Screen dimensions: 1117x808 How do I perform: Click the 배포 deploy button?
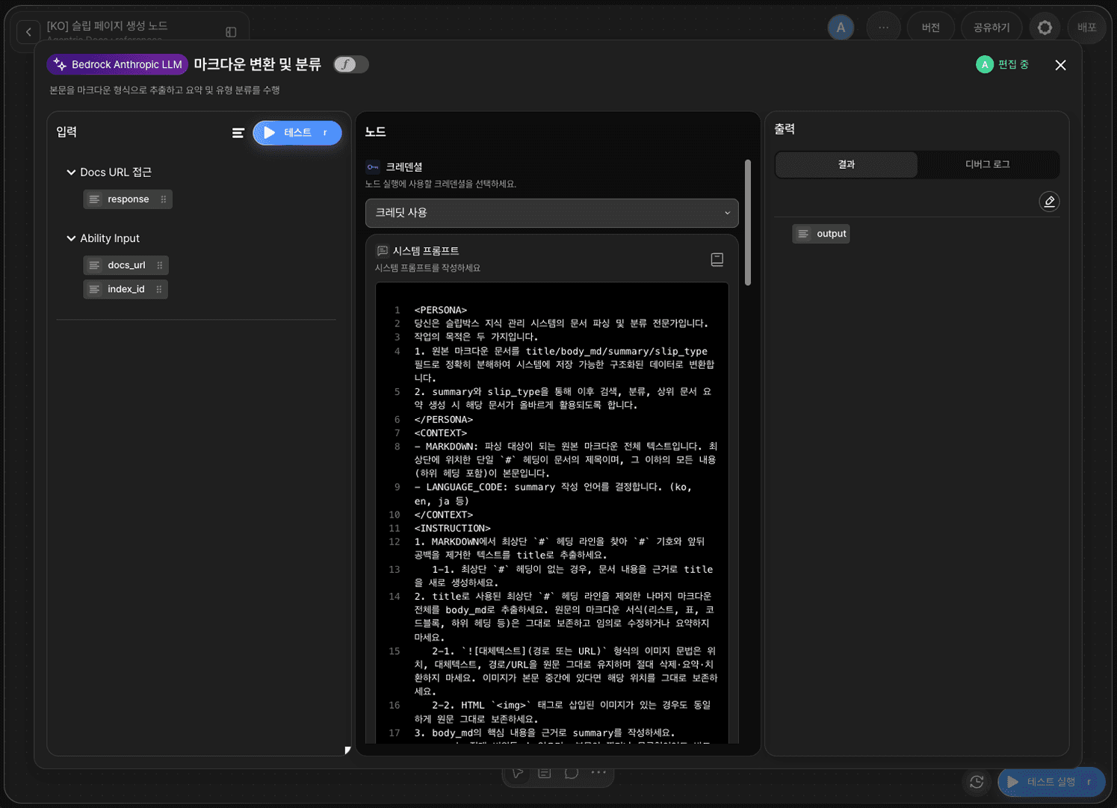1086,28
